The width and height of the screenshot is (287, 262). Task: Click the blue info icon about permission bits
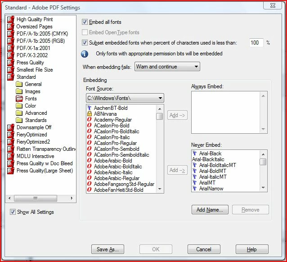85,54
